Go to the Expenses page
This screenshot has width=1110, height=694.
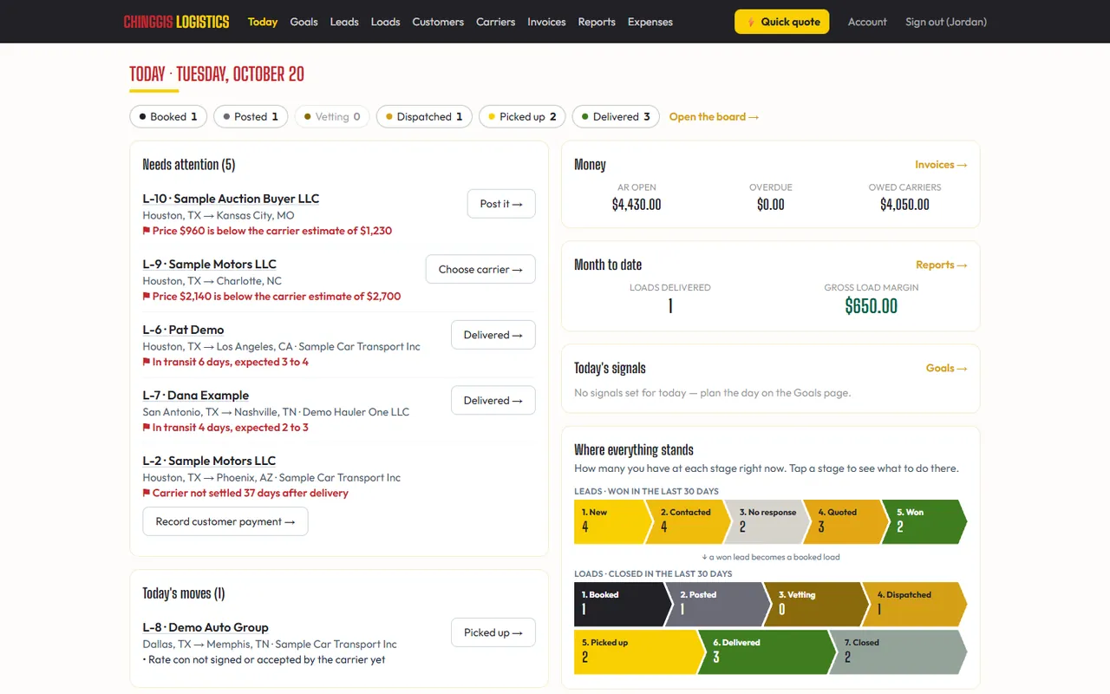[x=650, y=22]
